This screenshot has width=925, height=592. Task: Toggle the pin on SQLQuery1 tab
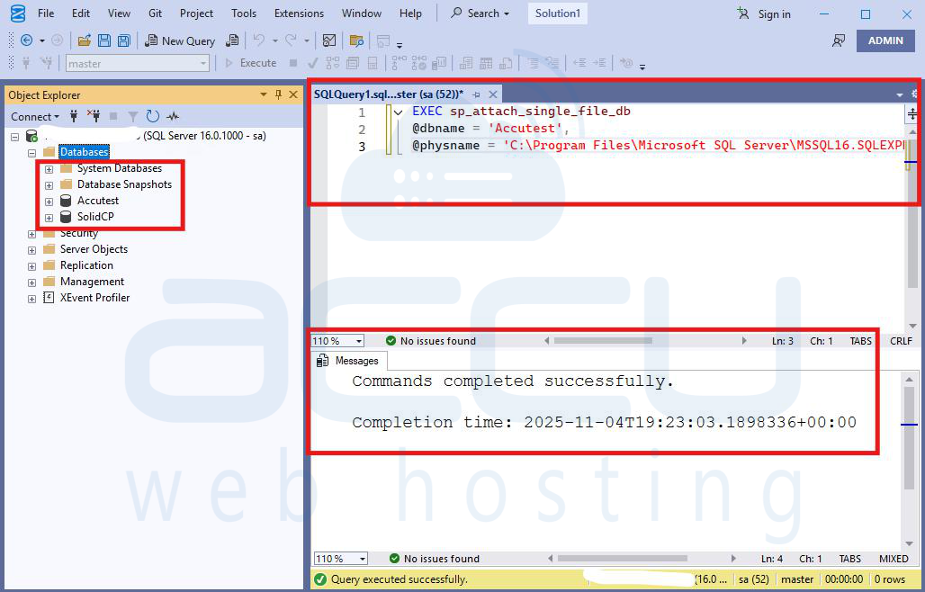[477, 94]
